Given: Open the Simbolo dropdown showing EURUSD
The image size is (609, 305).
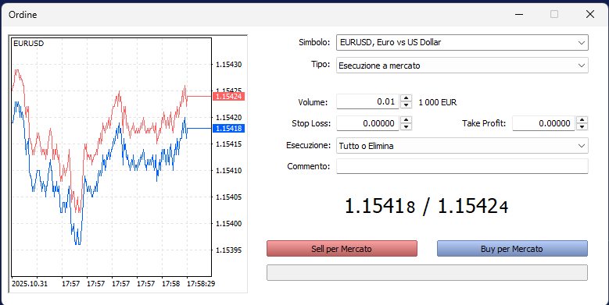Looking at the screenshot, I should [462, 42].
